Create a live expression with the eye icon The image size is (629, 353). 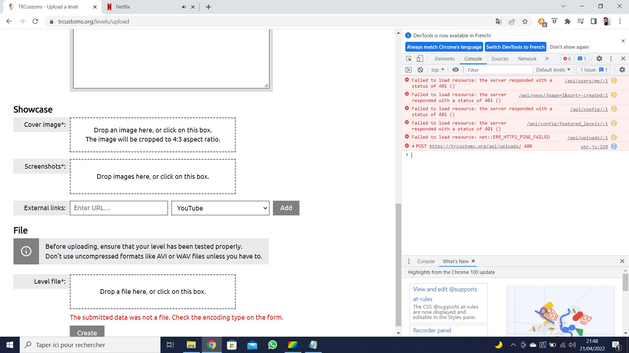pos(455,70)
